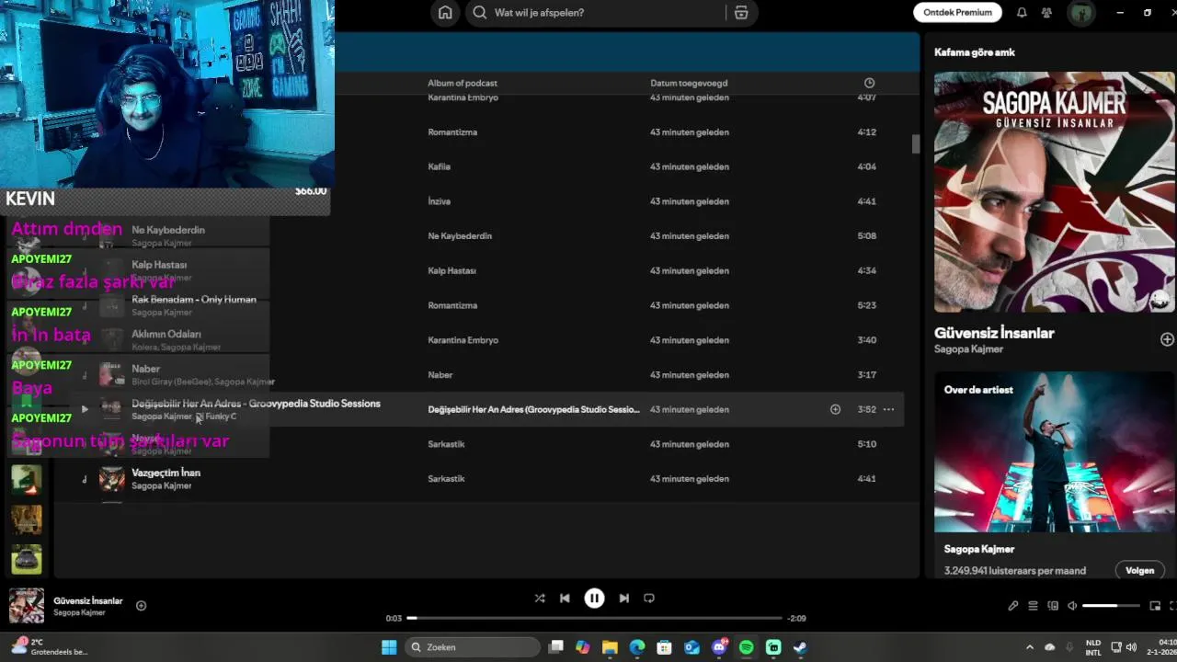Select the 'Aklımın Odaları' track
Image resolution: width=1177 pixels, height=662 pixels.
166,334
